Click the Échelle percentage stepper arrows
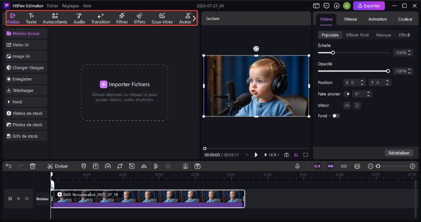The height and width of the screenshot is (222, 421). (409, 53)
